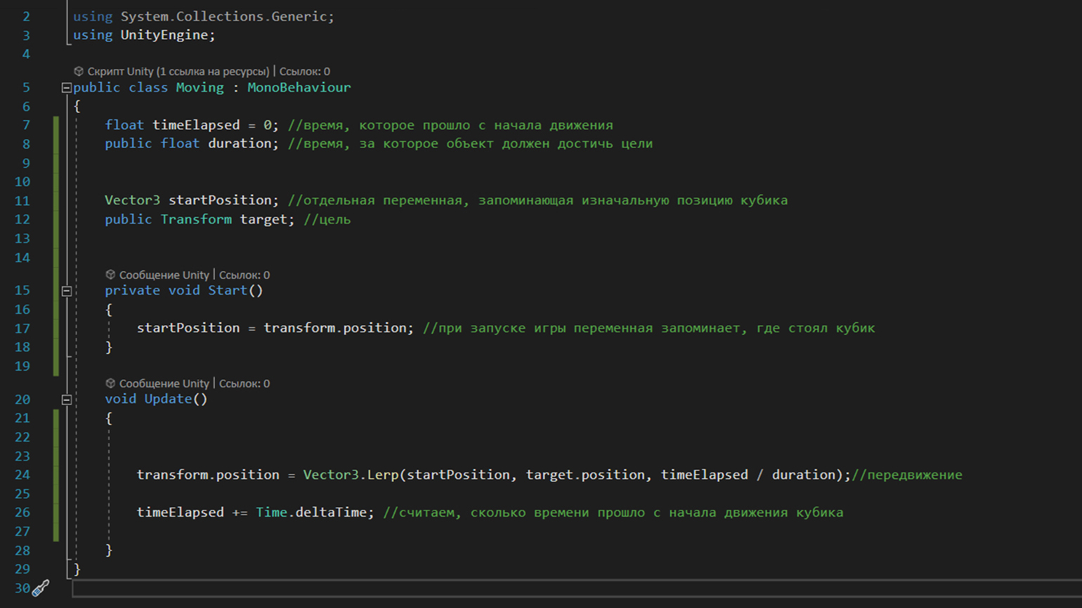Click the Unity cube icon above class Moving
1082x608 pixels.
pos(79,72)
